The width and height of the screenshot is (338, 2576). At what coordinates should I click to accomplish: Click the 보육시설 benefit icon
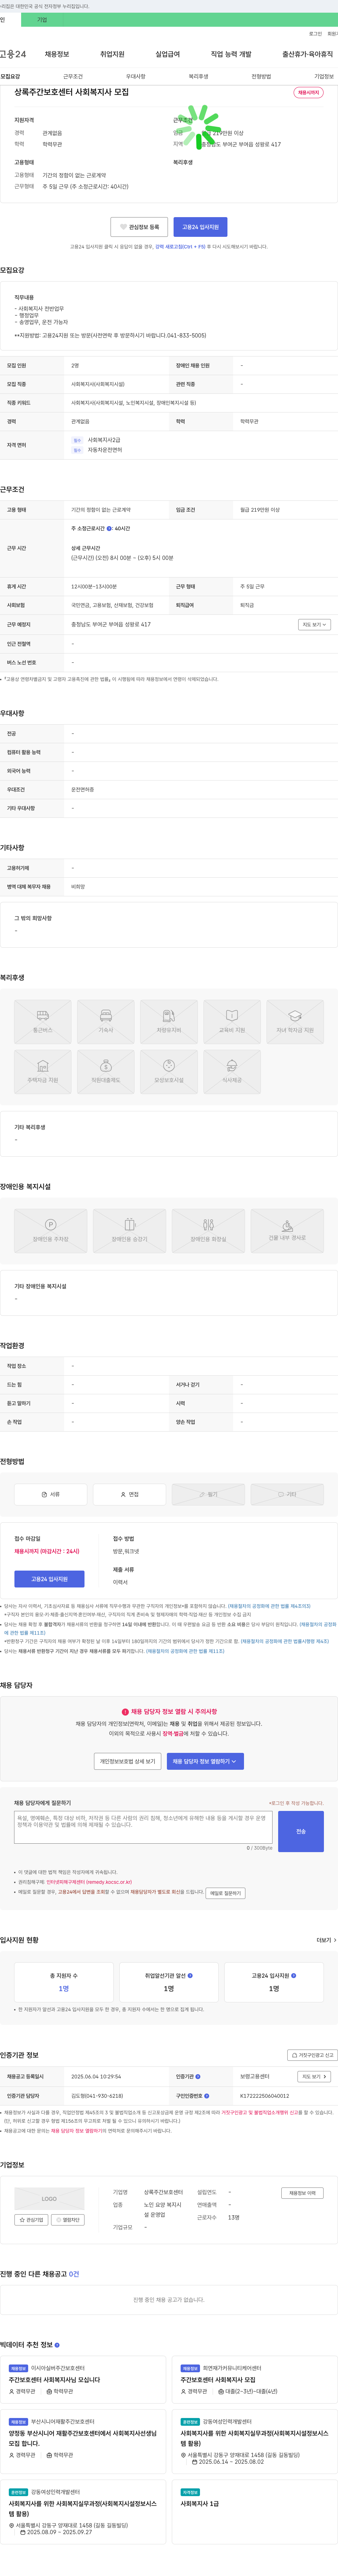pyautogui.click(x=169, y=1072)
